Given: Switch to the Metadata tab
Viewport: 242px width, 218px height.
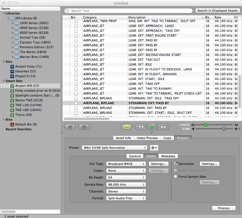Looking at the screenshot, I should [x=168, y=156].
